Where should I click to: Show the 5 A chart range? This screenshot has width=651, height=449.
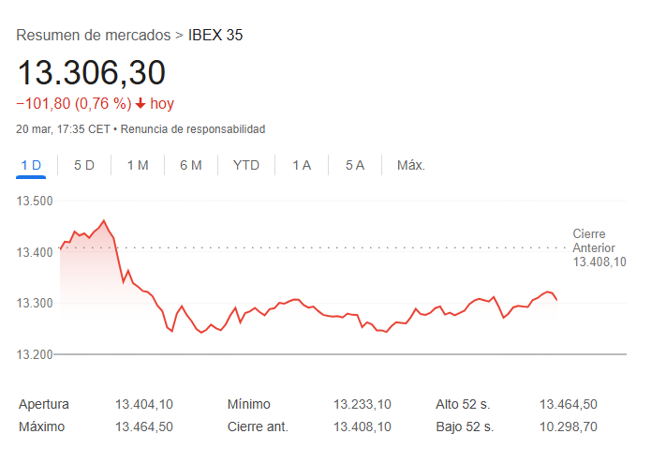(354, 165)
